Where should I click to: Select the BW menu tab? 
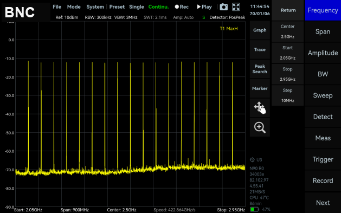(x=323, y=74)
